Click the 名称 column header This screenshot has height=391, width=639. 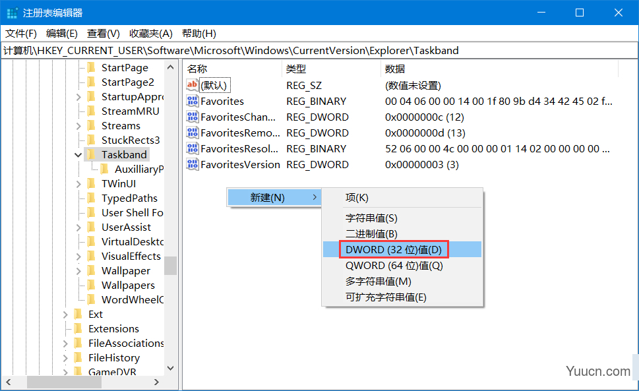(232, 69)
